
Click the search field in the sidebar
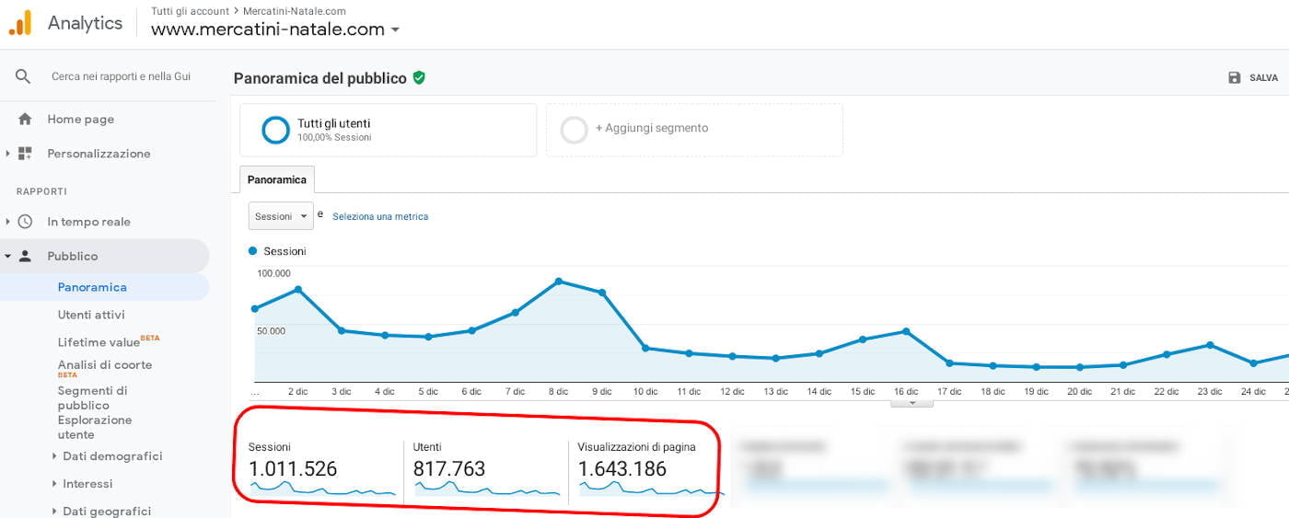pos(121,76)
